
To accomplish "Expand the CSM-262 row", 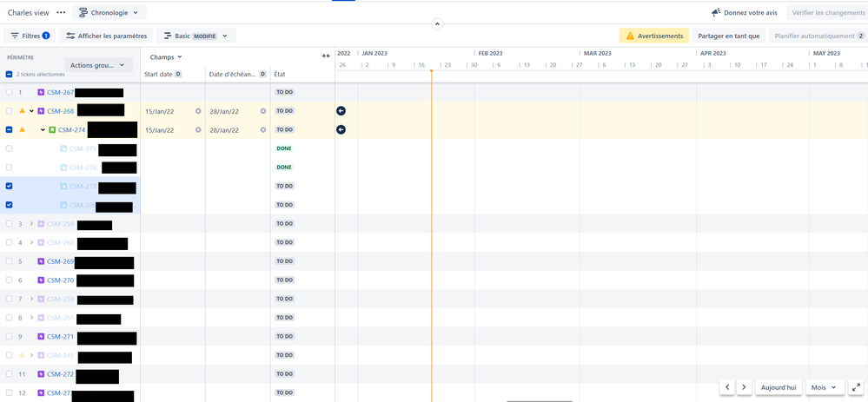I will click(31, 243).
